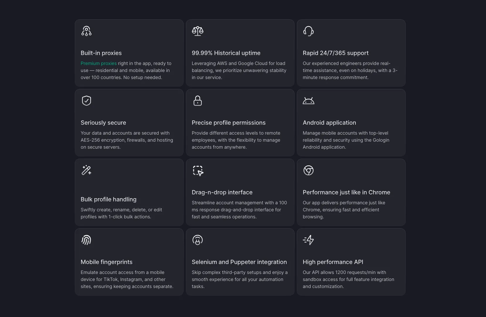Click the remote employees access levels description

236,140
